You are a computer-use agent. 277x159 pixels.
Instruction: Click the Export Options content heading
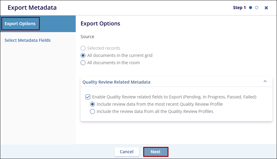tap(100, 24)
